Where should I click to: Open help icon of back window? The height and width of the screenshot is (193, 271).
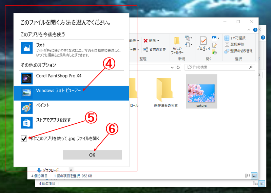pos(263,38)
